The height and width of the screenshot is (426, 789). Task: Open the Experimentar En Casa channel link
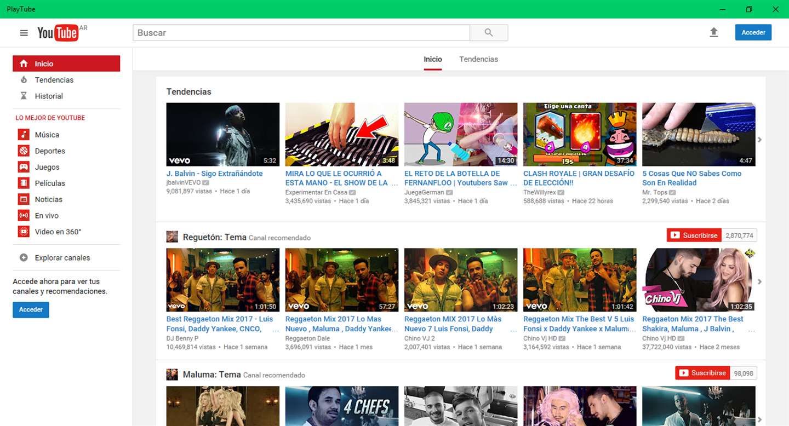coord(316,192)
